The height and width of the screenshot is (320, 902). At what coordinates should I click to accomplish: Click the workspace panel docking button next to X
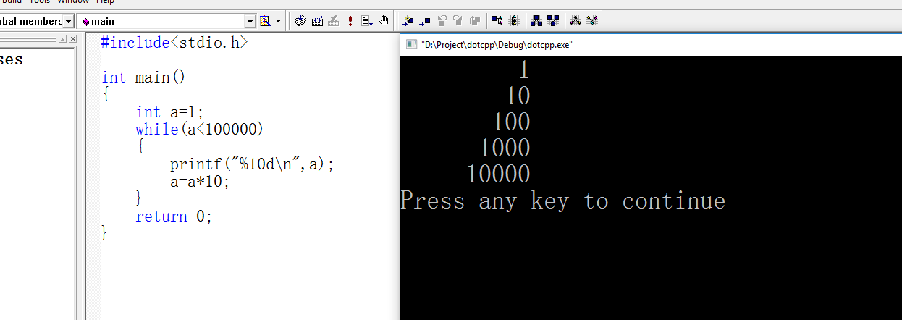pos(63,39)
